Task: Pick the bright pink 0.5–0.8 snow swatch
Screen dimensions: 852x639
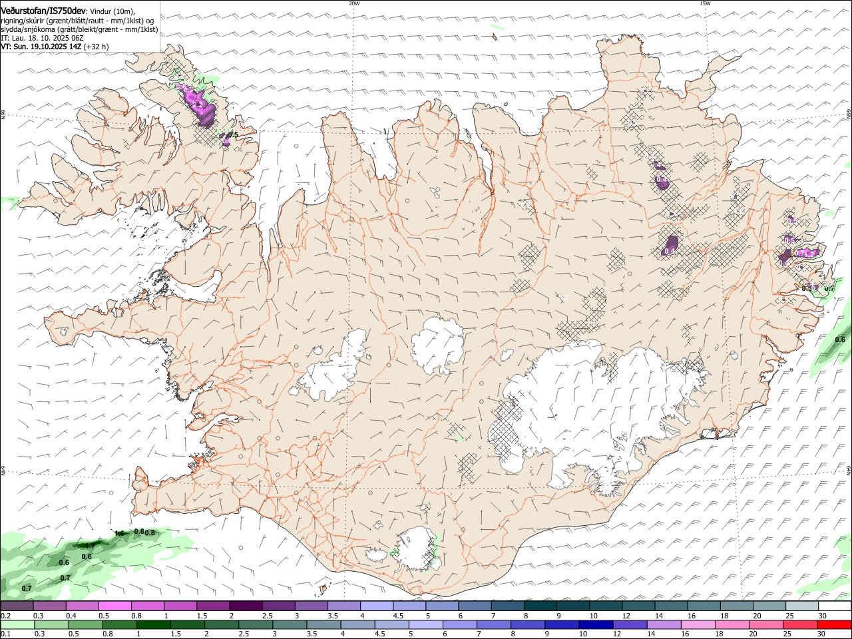Action: [114, 606]
